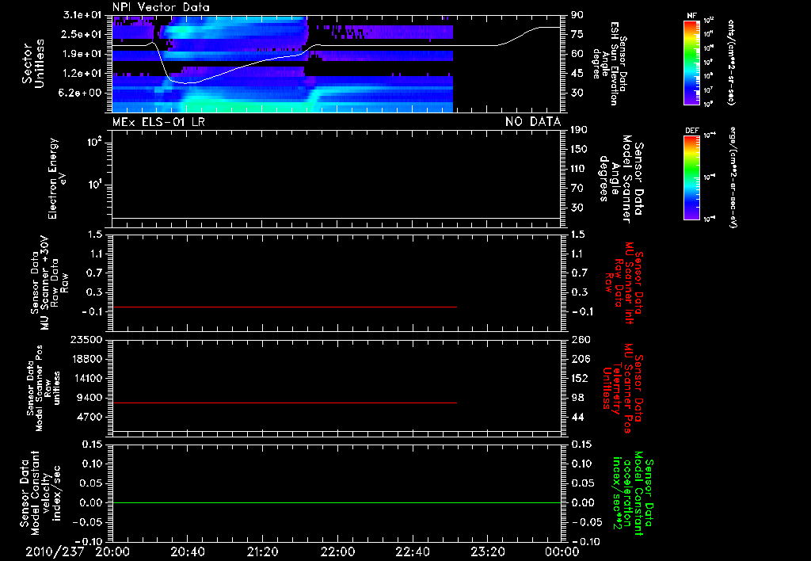
Task: Click the MU Scanner +30V Raw Data title
Action: click(x=50, y=283)
